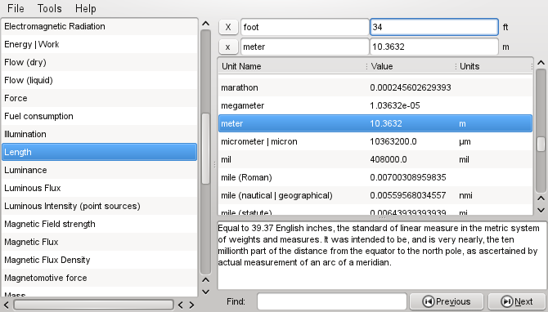Select Magnetic Flux category
The height and width of the screenshot is (312, 548).
pos(99,242)
